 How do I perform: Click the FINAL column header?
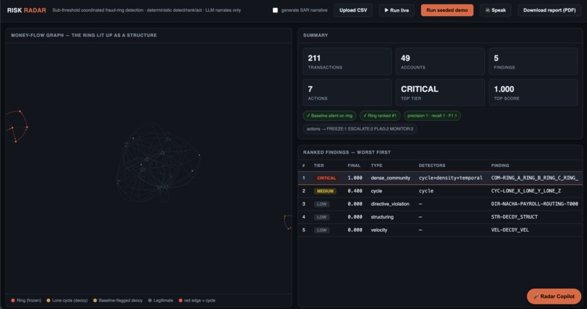[354, 165]
